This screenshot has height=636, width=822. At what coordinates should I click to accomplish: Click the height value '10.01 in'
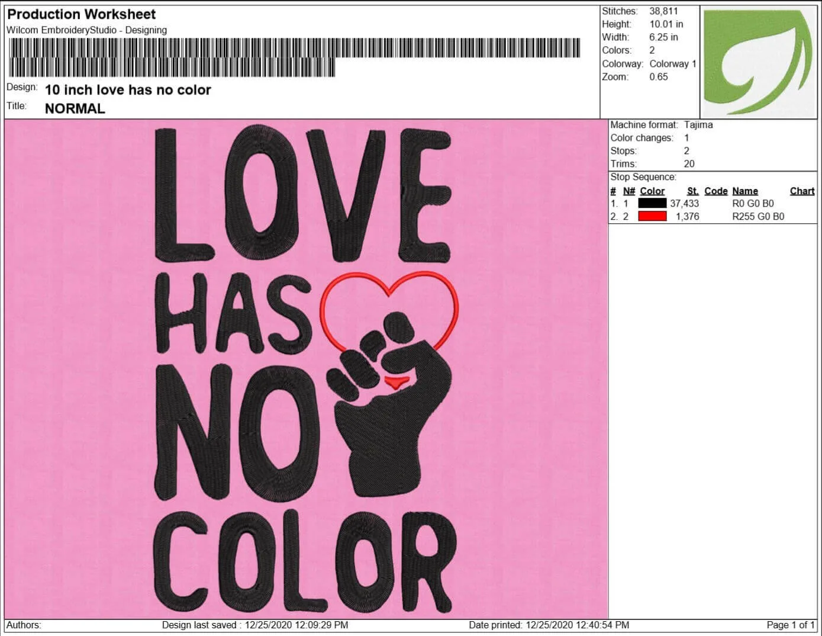click(x=666, y=24)
